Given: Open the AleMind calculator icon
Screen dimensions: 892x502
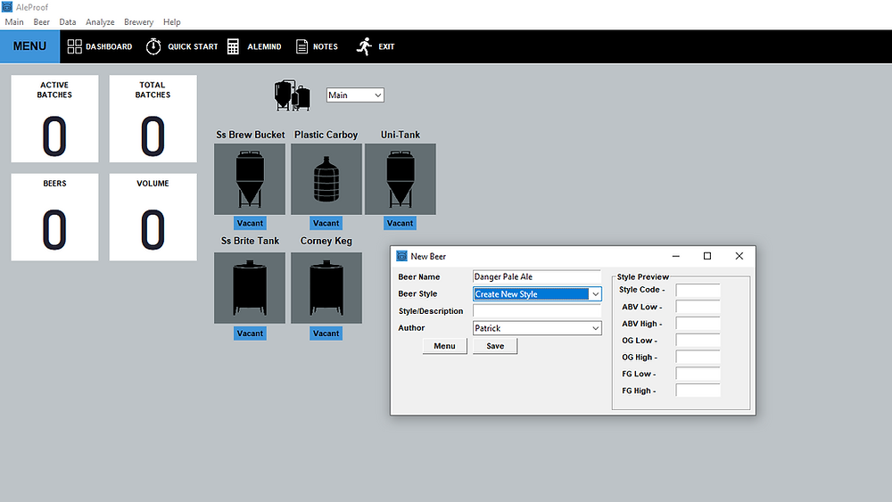Looking at the screenshot, I should [x=233, y=46].
